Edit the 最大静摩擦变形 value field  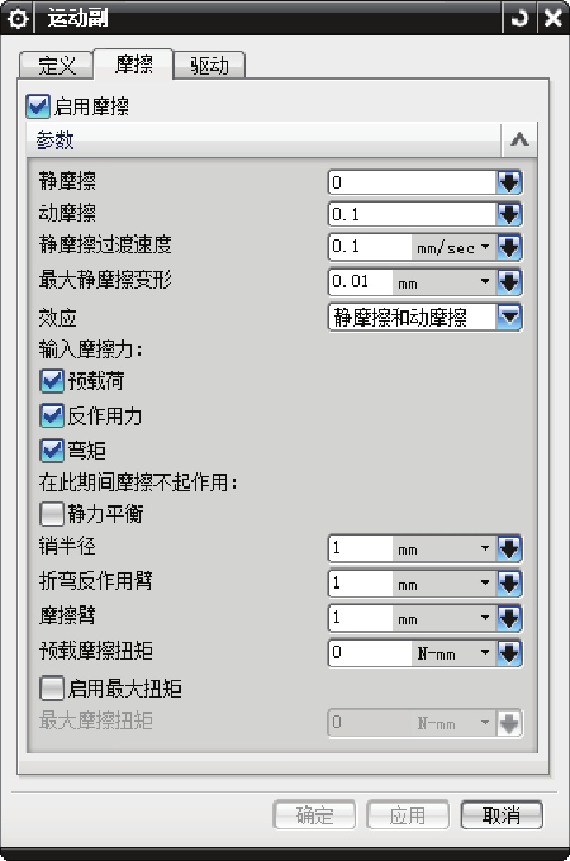point(360,283)
